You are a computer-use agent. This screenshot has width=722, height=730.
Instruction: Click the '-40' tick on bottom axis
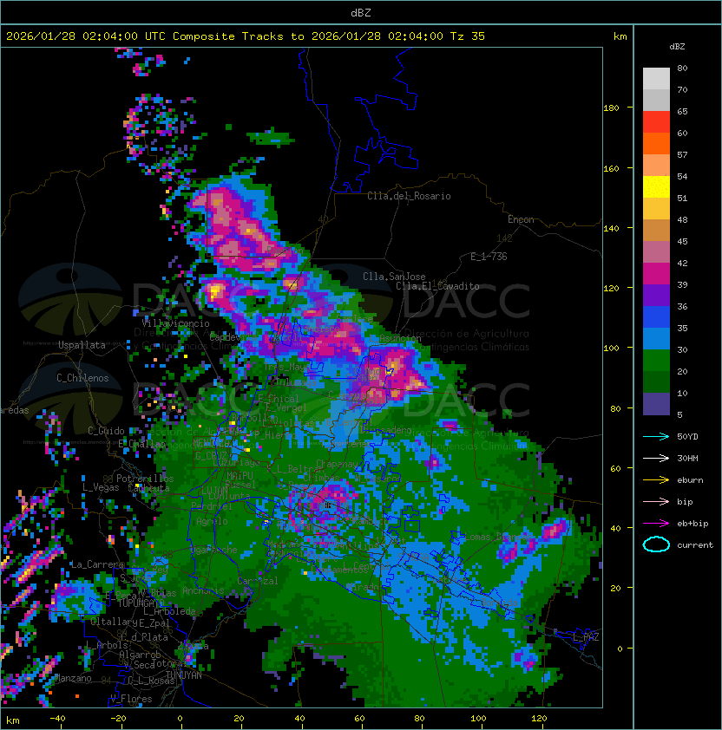click(x=57, y=719)
